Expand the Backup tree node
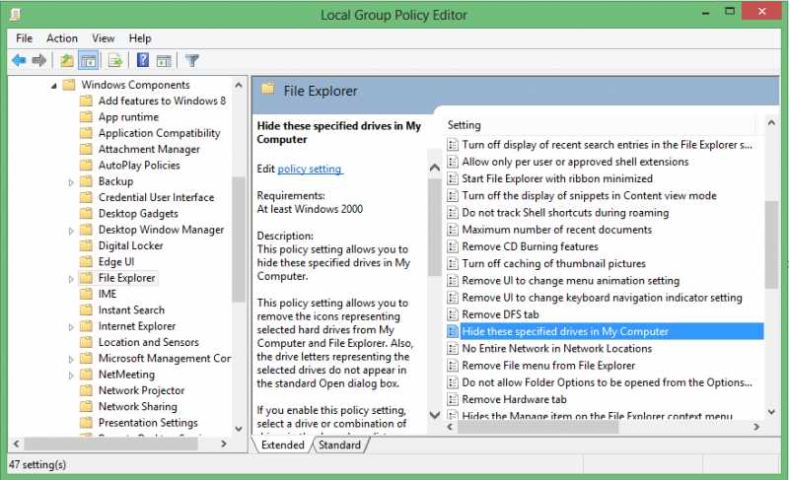 71,182
